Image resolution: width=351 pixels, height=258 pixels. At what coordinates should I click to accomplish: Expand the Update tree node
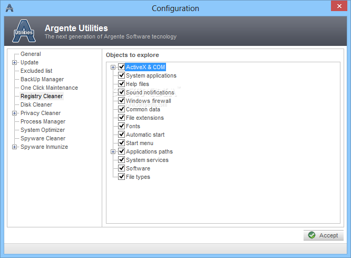[14, 63]
